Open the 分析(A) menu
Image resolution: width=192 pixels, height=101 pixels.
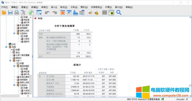click(74, 7)
